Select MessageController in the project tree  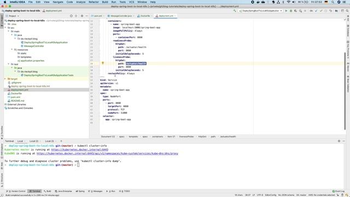34,46
